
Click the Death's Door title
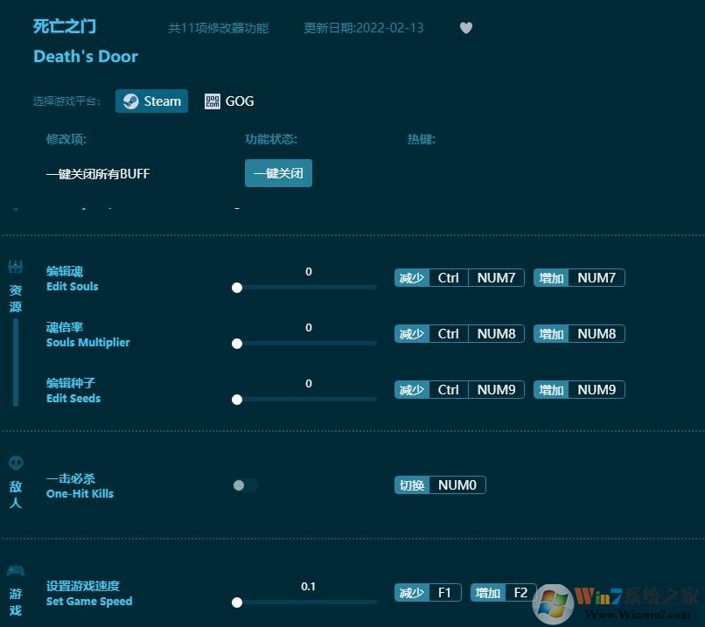[86, 57]
